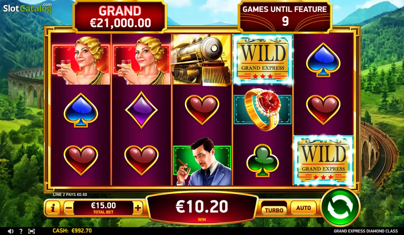
Task: Click the top WILD Grand Express ticket
Action: [x=263, y=59]
